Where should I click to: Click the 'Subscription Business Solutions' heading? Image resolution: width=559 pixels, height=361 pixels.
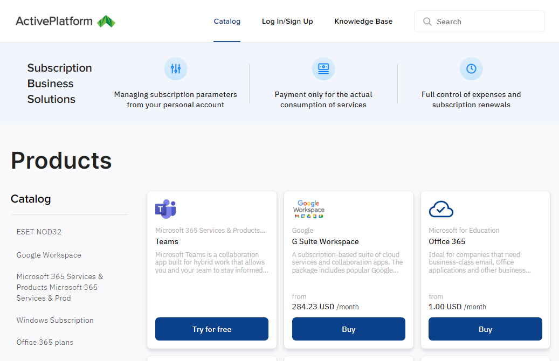[59, 84]
